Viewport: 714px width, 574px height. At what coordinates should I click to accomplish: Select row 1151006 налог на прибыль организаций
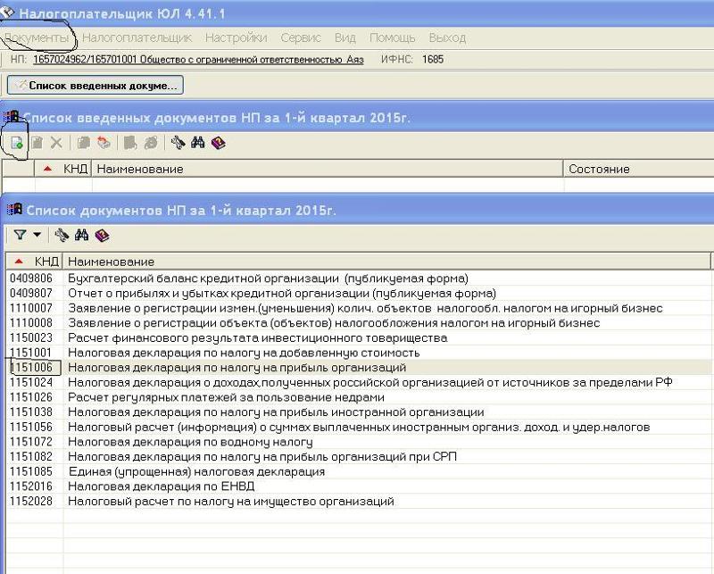pos(360,367)
